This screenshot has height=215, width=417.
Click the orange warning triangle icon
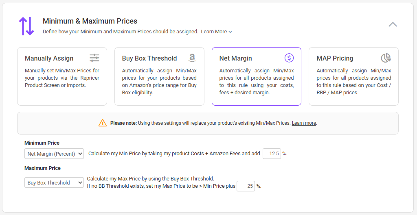pyautogui.click(x=103, y=123)
